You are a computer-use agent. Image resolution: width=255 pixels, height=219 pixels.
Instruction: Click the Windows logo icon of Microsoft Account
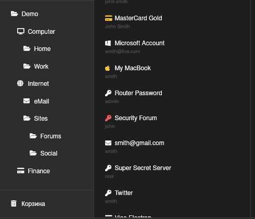(108, 43)
